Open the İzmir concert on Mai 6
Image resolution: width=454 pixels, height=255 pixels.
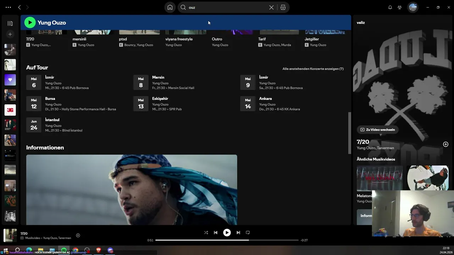(77, 83)
